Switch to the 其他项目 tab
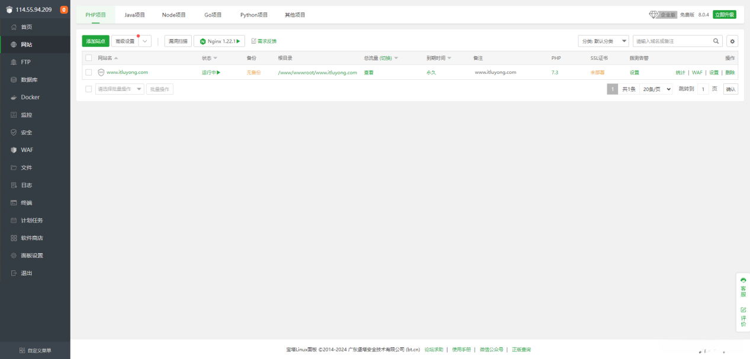Viewport: 750px width, 359px height. [x=295, y=15]
